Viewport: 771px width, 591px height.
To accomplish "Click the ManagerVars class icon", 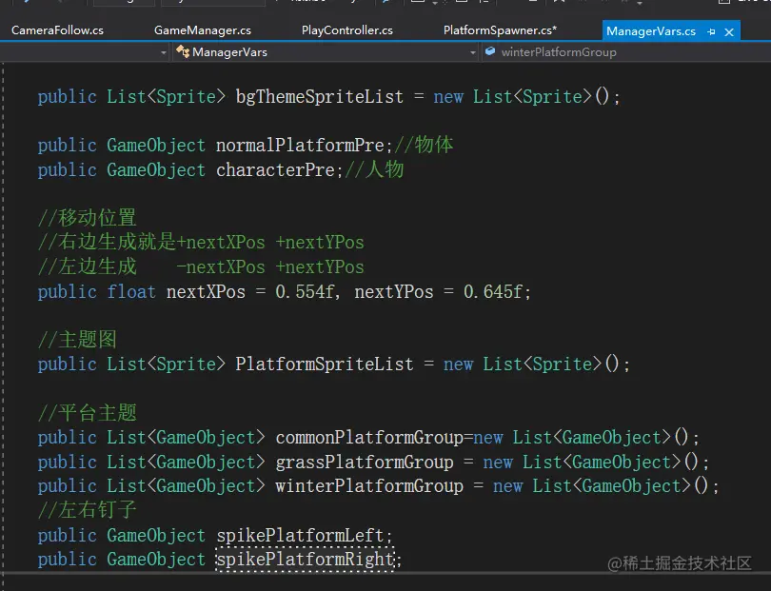I will pos(183,51).
